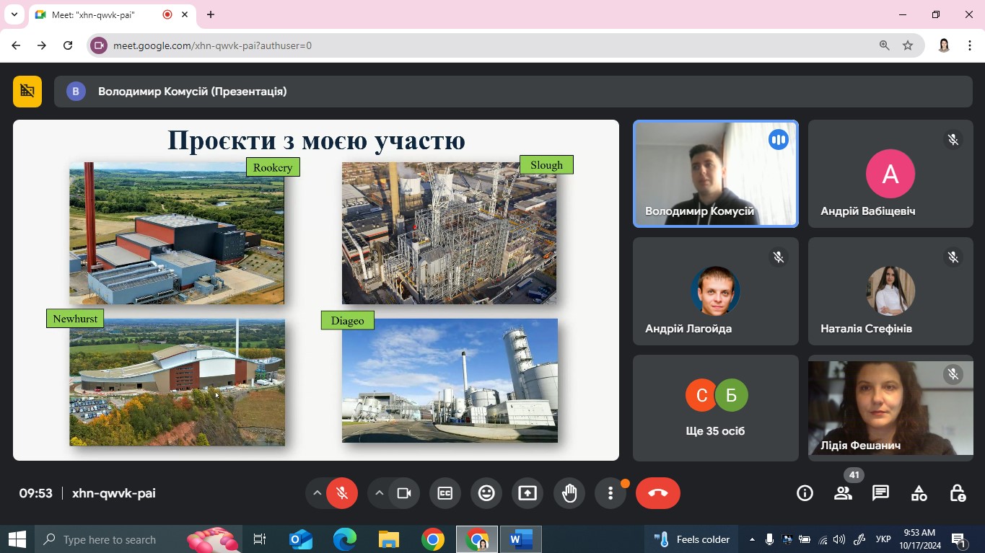Go back in Chrome
Image resolution: width=985 pixels, height=553 pixels.
[16, 45]
